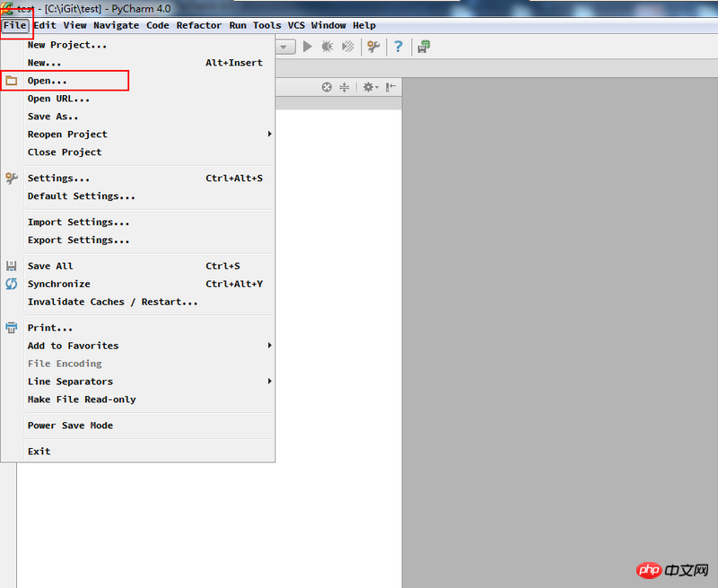Click Save All menu entry
The image size is (718, 588).
point(137,266)
